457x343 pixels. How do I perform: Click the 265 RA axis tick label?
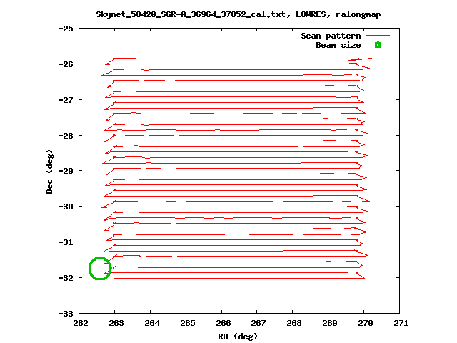[188, 323]
